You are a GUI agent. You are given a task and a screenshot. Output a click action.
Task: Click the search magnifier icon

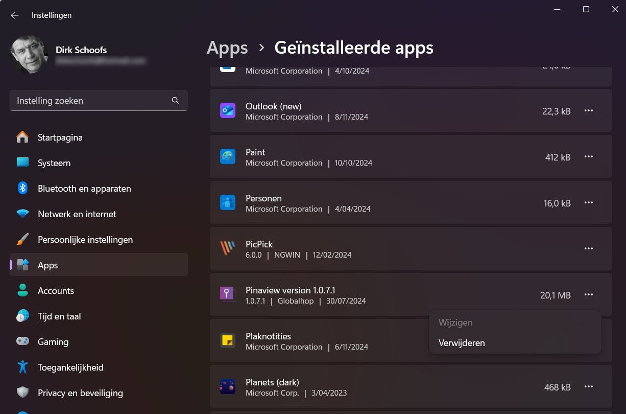tap(175, 101)
